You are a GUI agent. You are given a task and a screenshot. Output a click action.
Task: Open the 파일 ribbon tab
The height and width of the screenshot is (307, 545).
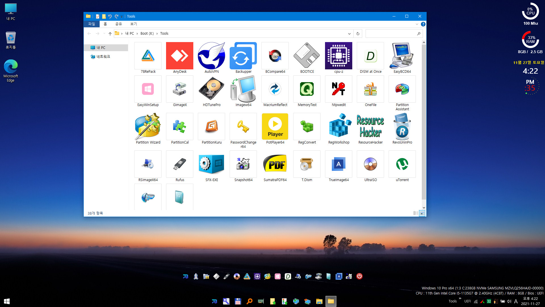91,24
